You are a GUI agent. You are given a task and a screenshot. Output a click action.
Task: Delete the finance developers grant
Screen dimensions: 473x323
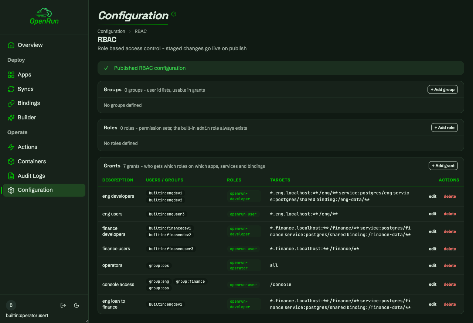click(450, 232)
